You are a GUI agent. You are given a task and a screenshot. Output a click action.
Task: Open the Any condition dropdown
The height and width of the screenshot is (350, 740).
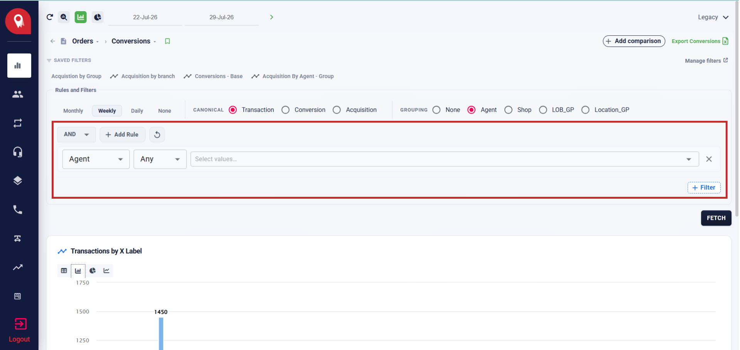pyautogui.click(x=160, y=159)
